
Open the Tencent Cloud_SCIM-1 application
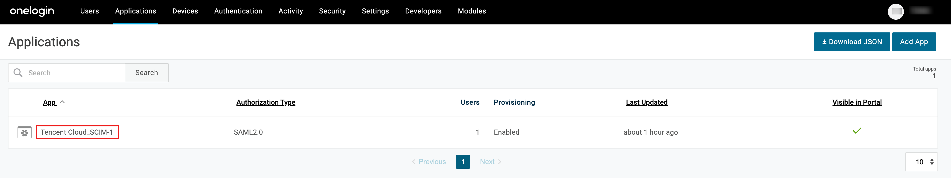coord(77,132)
